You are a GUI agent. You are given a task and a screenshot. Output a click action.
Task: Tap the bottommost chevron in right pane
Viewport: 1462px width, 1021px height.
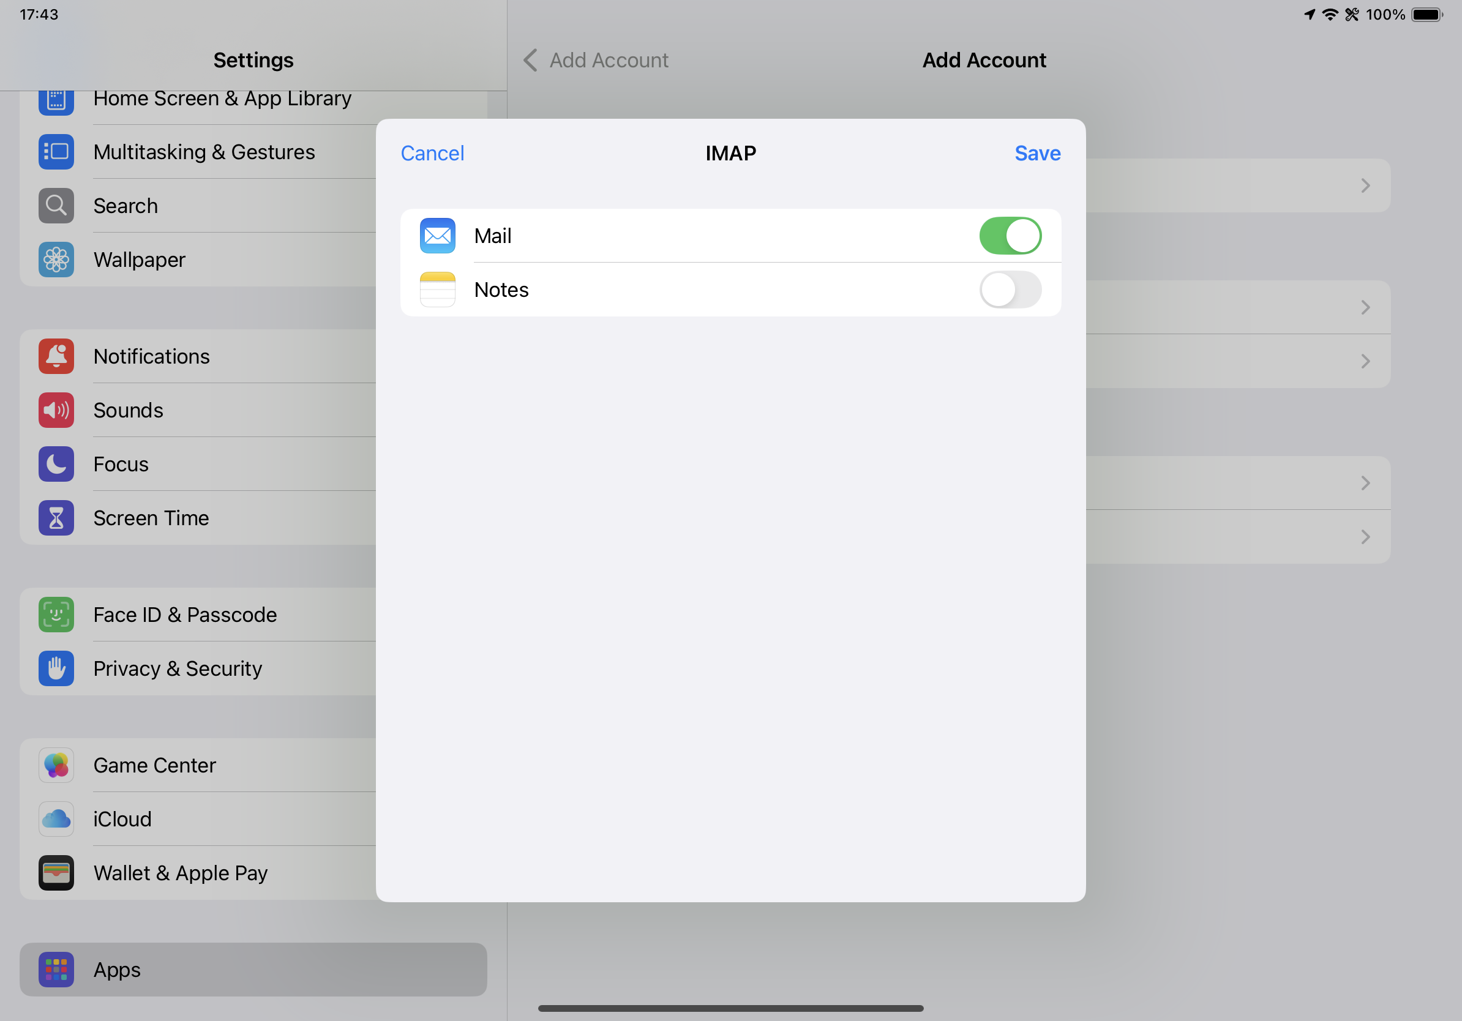point(1365,537)
